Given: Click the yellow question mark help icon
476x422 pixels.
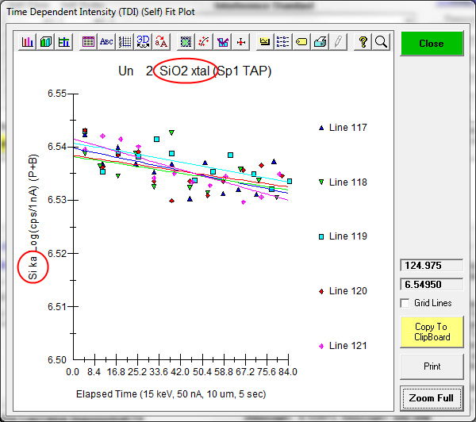Looking at the screenshot, I should click(x=363, y=42).
